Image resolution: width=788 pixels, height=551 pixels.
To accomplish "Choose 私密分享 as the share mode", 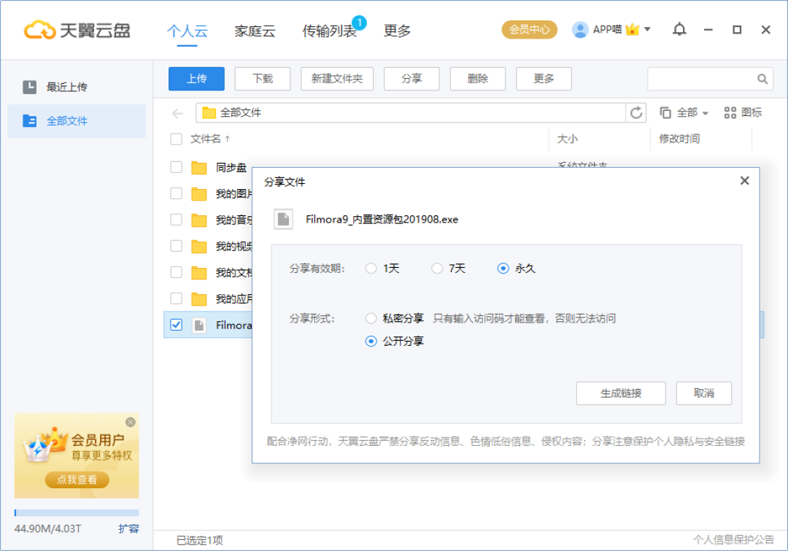I will point(371,318).
